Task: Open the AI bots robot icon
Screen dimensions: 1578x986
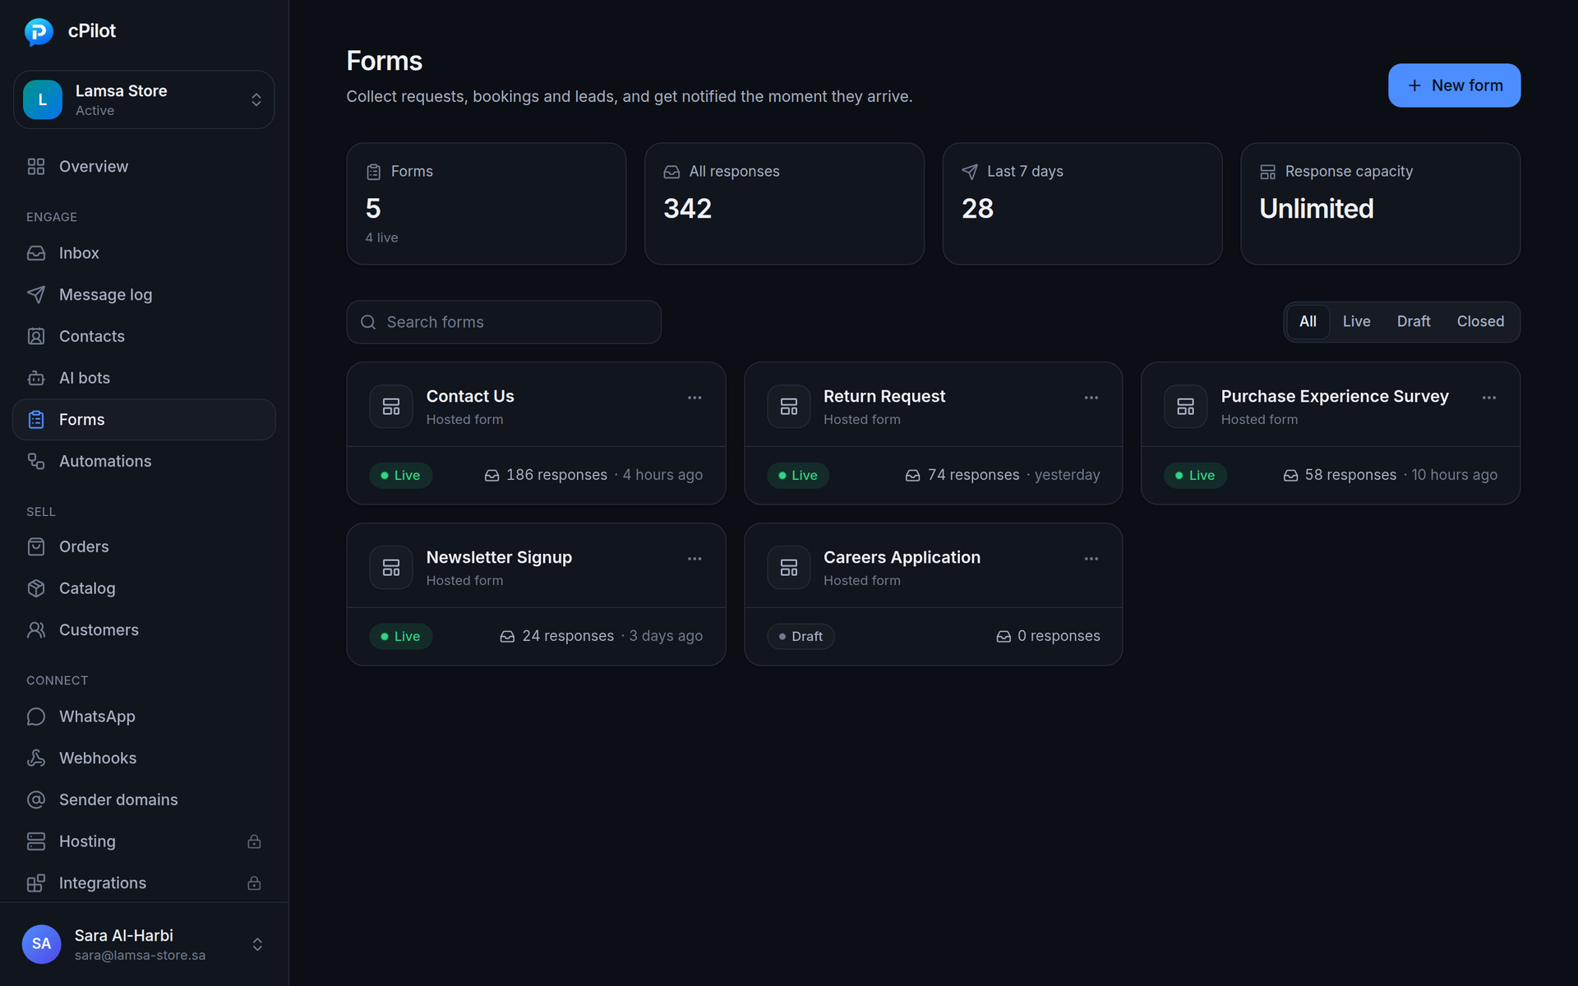Action: [x=36, y=378]
